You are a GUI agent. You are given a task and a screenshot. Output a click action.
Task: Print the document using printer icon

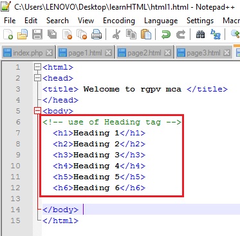tap(97, 34)
